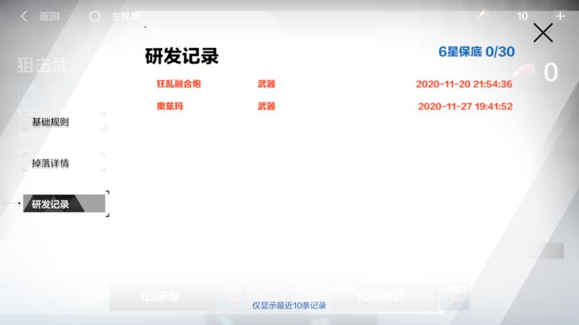Click the 研发记录 heading
The height and width of the screenshot is (325, 579).
click(182, 56)
